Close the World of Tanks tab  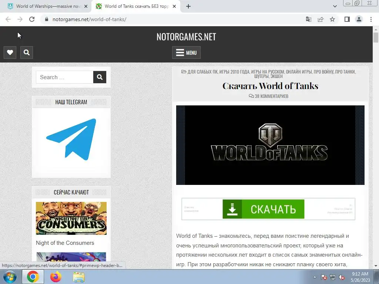[174, 7]
